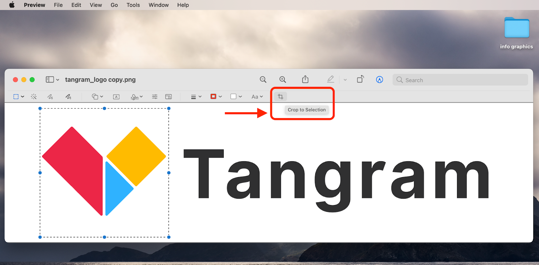The image size is (539, 265).
Task: Expand the Shape Style dropdown arrow
Action: point(200,97)
